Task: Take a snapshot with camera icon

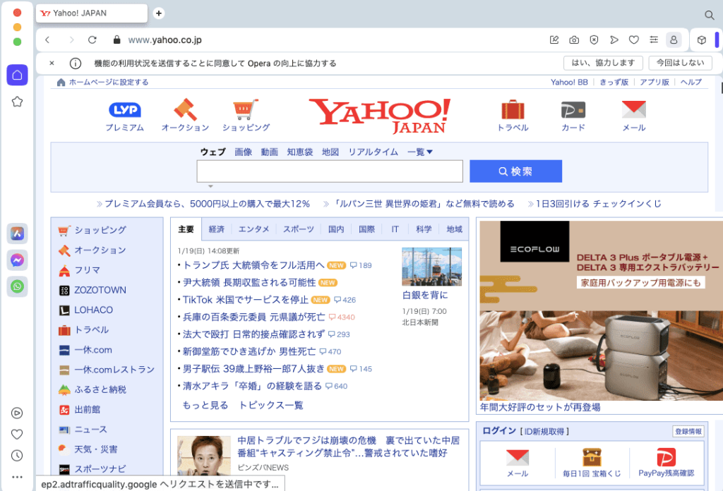Action: click(574, 40)
